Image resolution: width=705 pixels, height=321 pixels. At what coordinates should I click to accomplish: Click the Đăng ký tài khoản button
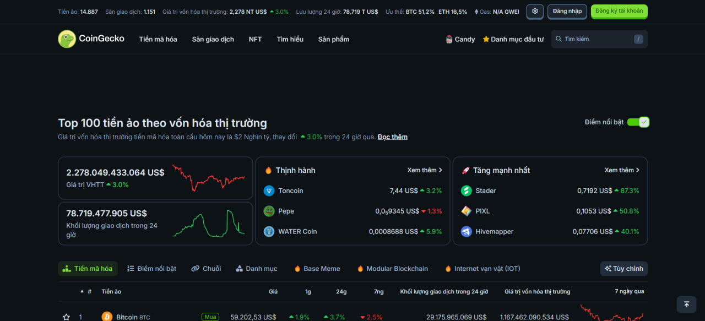pyautogui.click(x=619, y=11)
